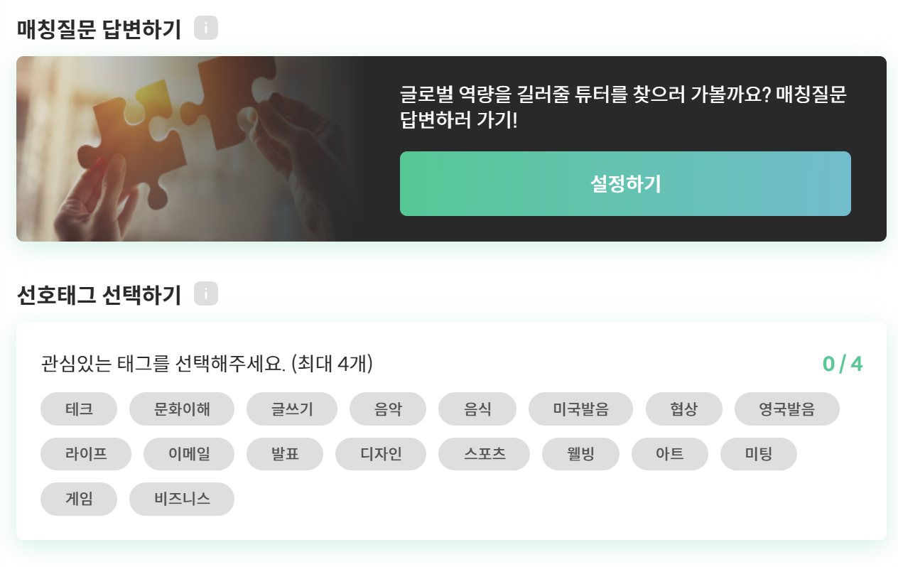Toggle the 협상 tag chip

click(683, 409)
